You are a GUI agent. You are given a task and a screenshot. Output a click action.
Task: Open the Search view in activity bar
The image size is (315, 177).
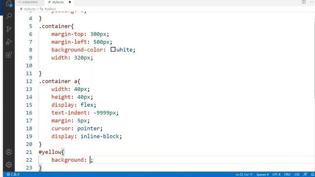coord(9,16)
